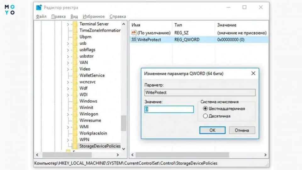This screenshot has height=170, width=302.
Task: Close the QWORD edit dialog
Action: click(253, 73)
